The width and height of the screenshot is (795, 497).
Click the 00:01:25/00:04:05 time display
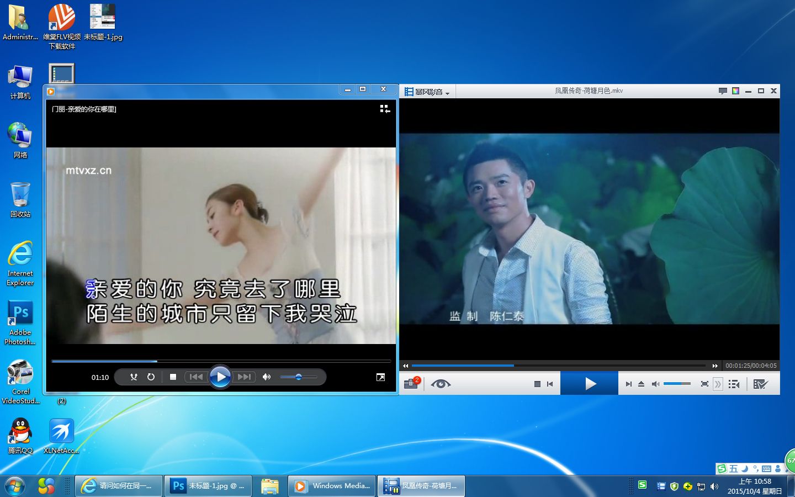[751, 366]
